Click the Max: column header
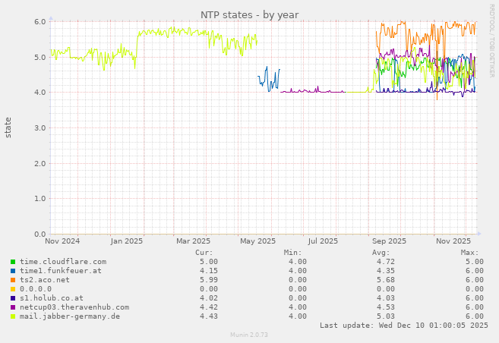This screenshot has width=499, height=343. click(469, 253)
